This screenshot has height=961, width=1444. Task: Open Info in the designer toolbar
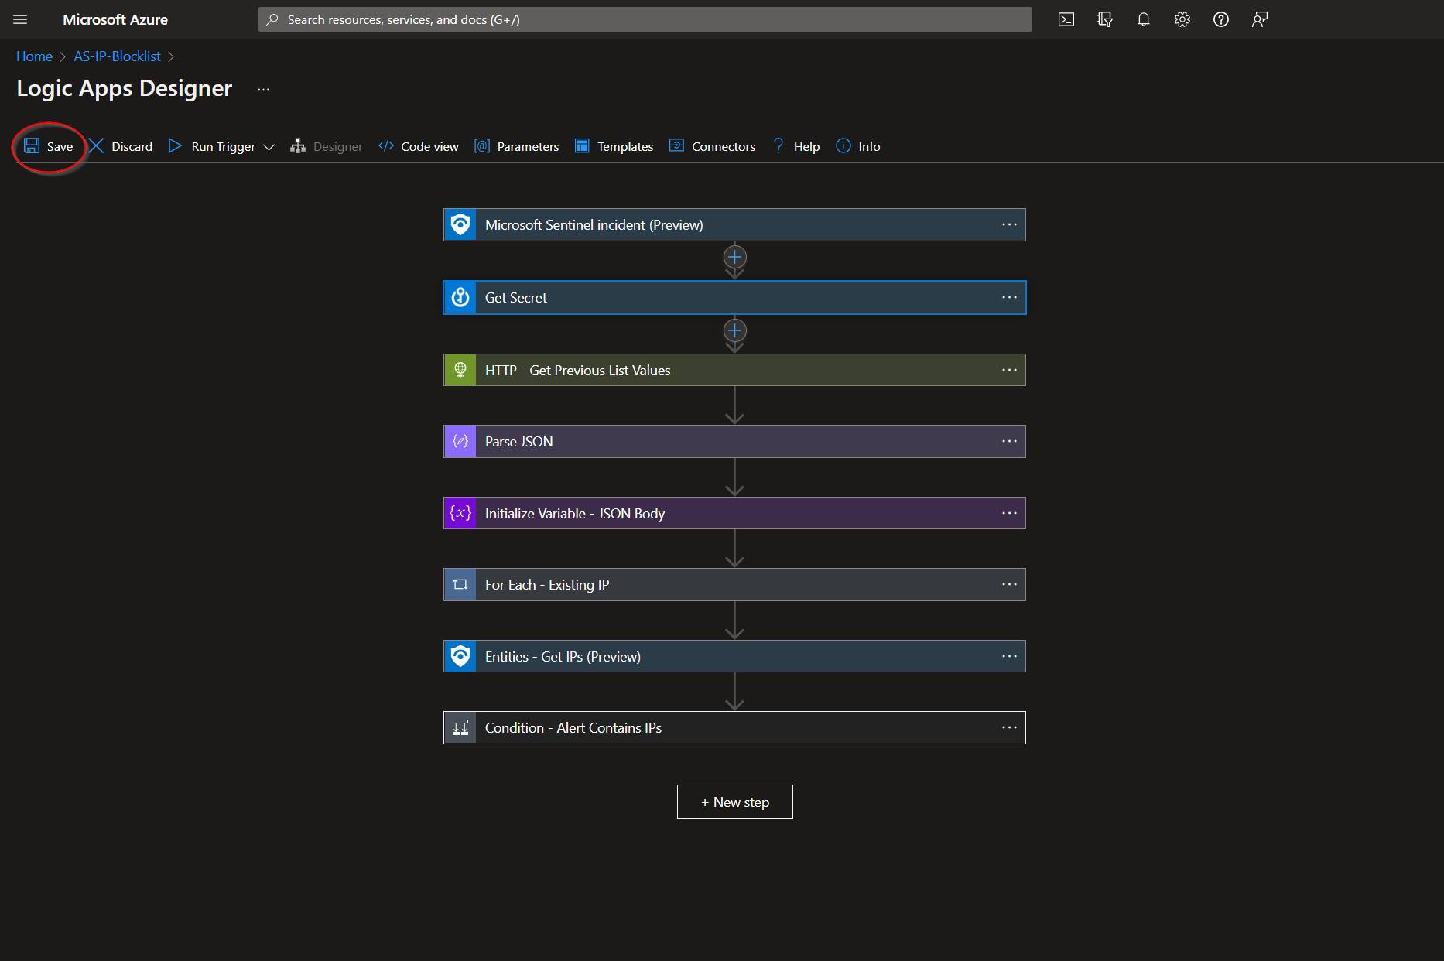pyautogui.click(x=858, y=146)
